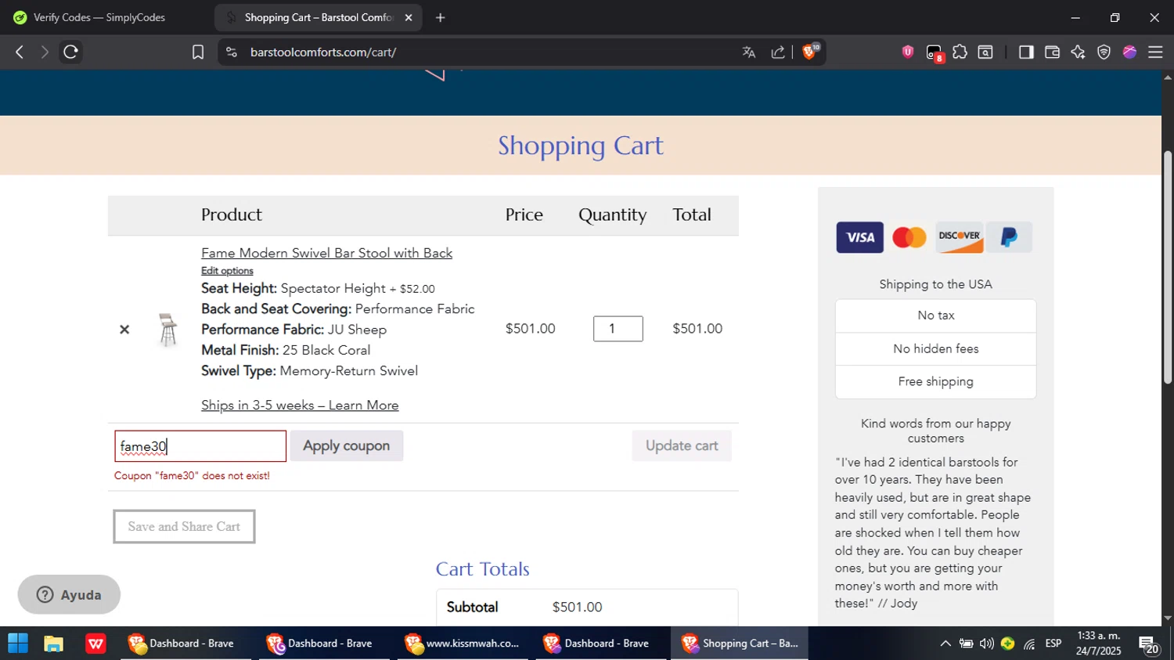Open Brave Wallet icon
1174x660 pixels.
1053,52
